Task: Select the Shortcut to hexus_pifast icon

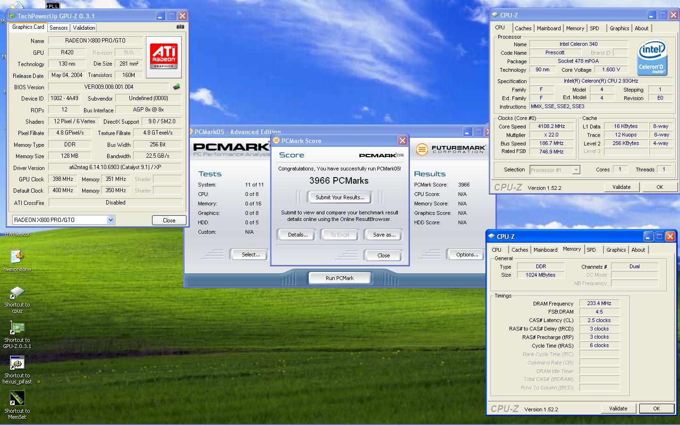Action: (x=17, y=370)
